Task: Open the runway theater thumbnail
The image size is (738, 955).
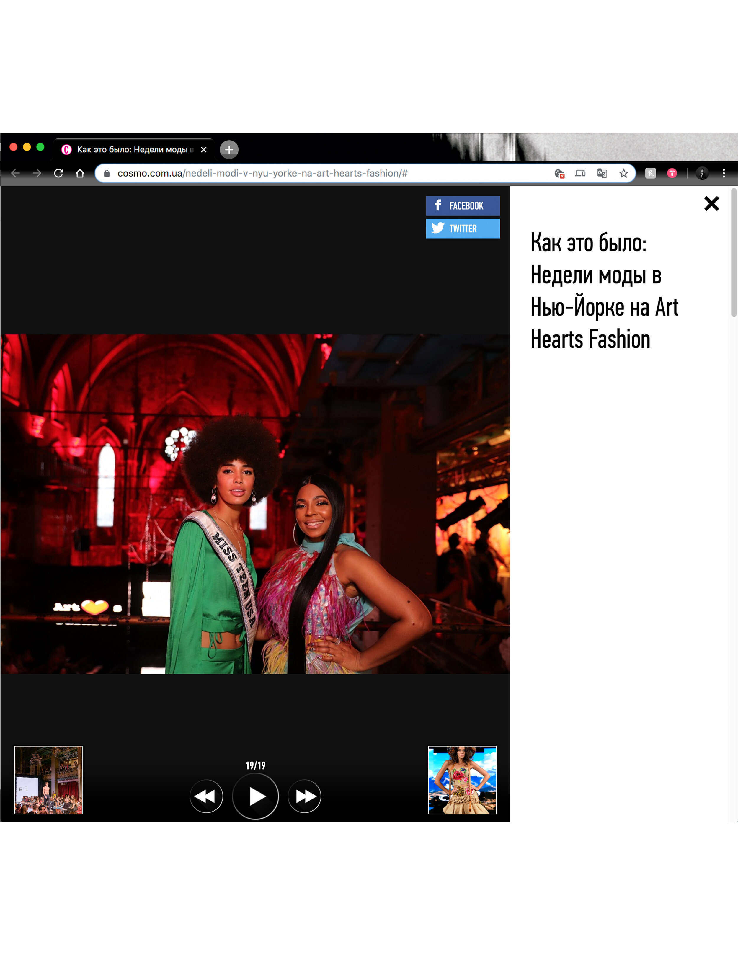Action: tap(48, 780)
